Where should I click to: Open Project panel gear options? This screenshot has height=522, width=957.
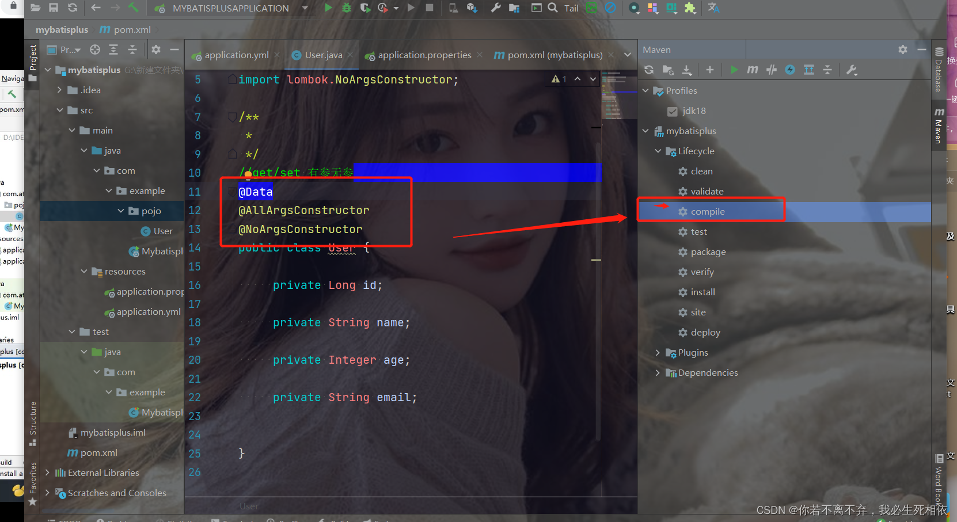[156, 49]
